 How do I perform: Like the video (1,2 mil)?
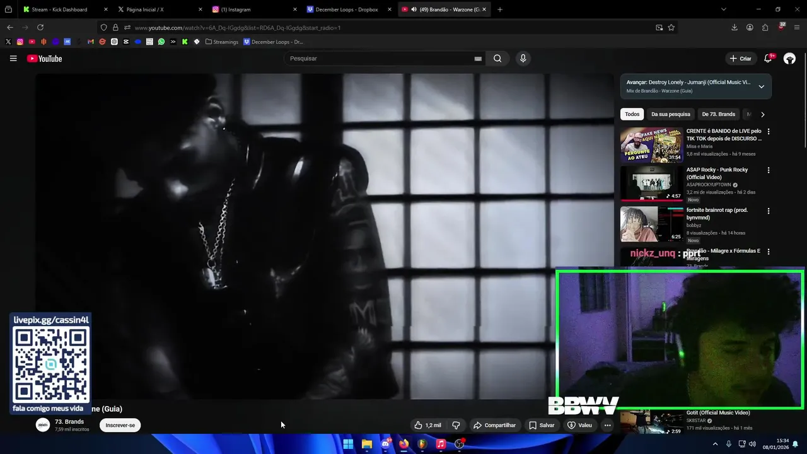pyautogui.click(x=427, y=425)
